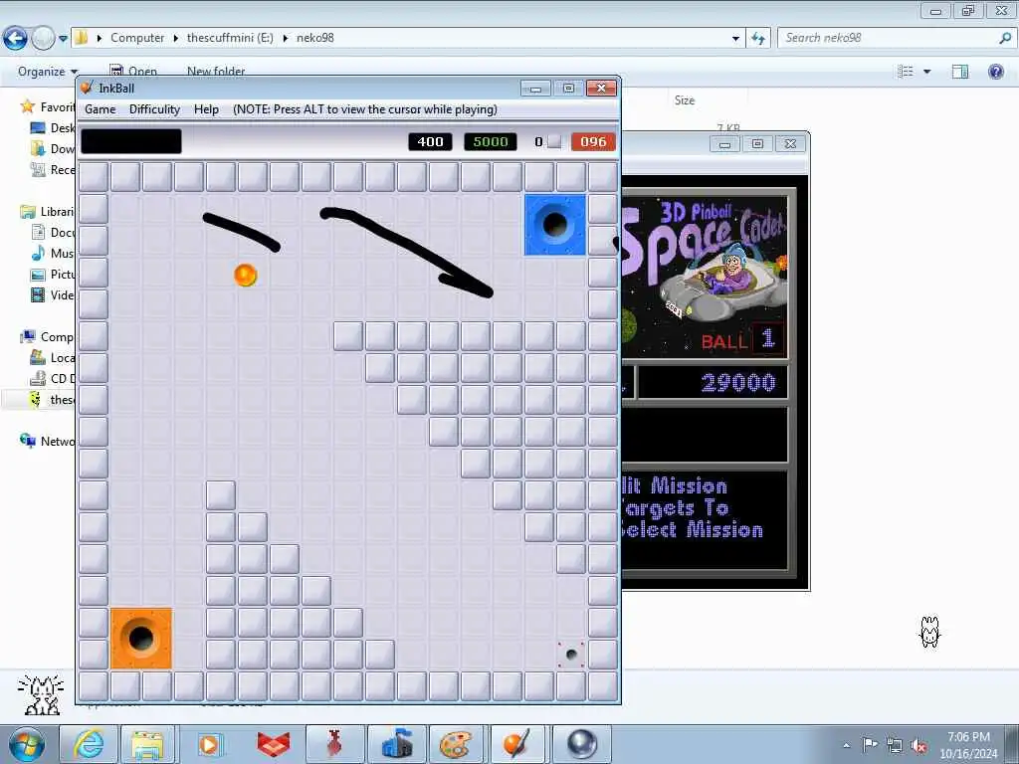Image resolution: width=1019 pixels, height=764 pixels.
Task: Click the search magnifier icon
Action: [x=1005, y=38]
